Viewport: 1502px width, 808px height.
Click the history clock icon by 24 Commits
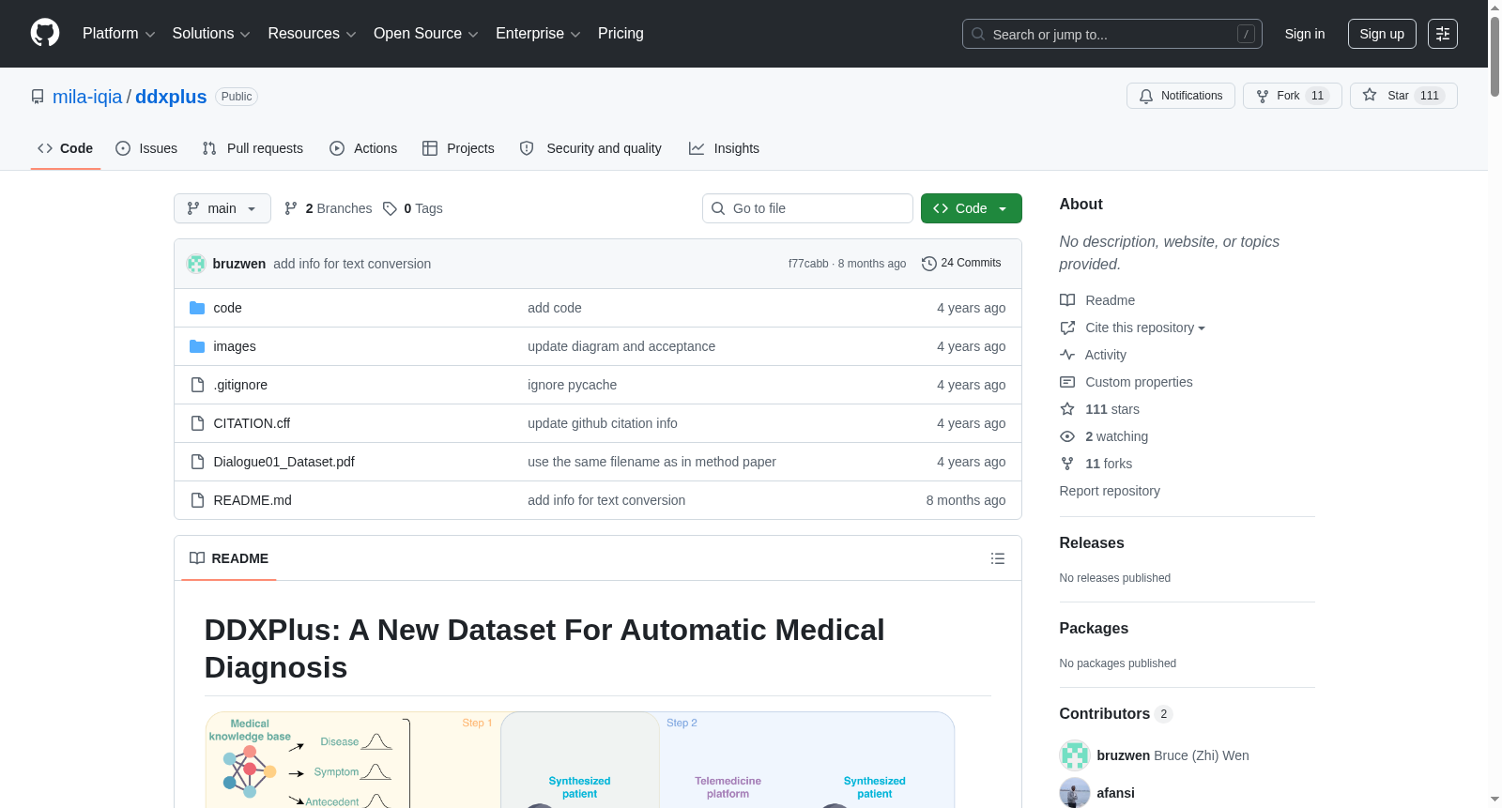point(929,264)
